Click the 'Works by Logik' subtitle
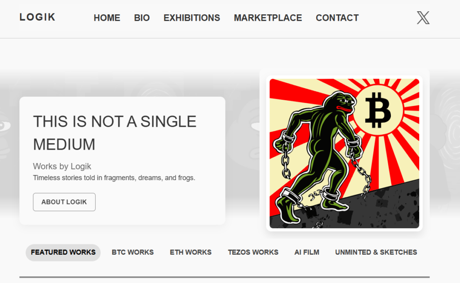This screenshot has height=283, width=460. (x=62, y=166)
